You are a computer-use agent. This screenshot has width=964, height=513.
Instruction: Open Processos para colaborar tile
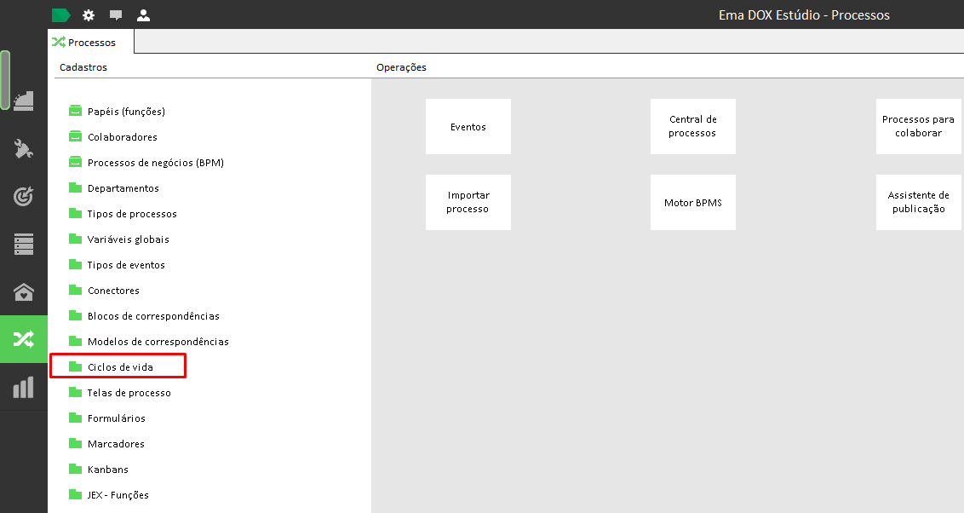tap(919, 127)
